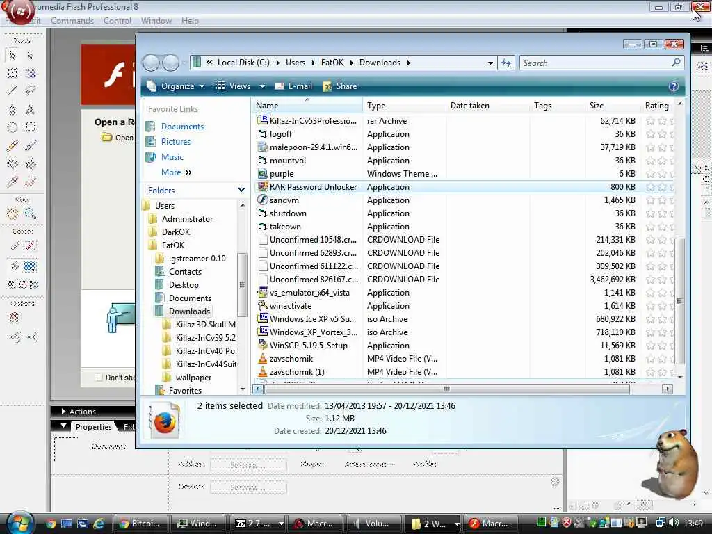Click the E-mail toolbar button
This screenshot has width=712, height=534.
click(293, 86)
